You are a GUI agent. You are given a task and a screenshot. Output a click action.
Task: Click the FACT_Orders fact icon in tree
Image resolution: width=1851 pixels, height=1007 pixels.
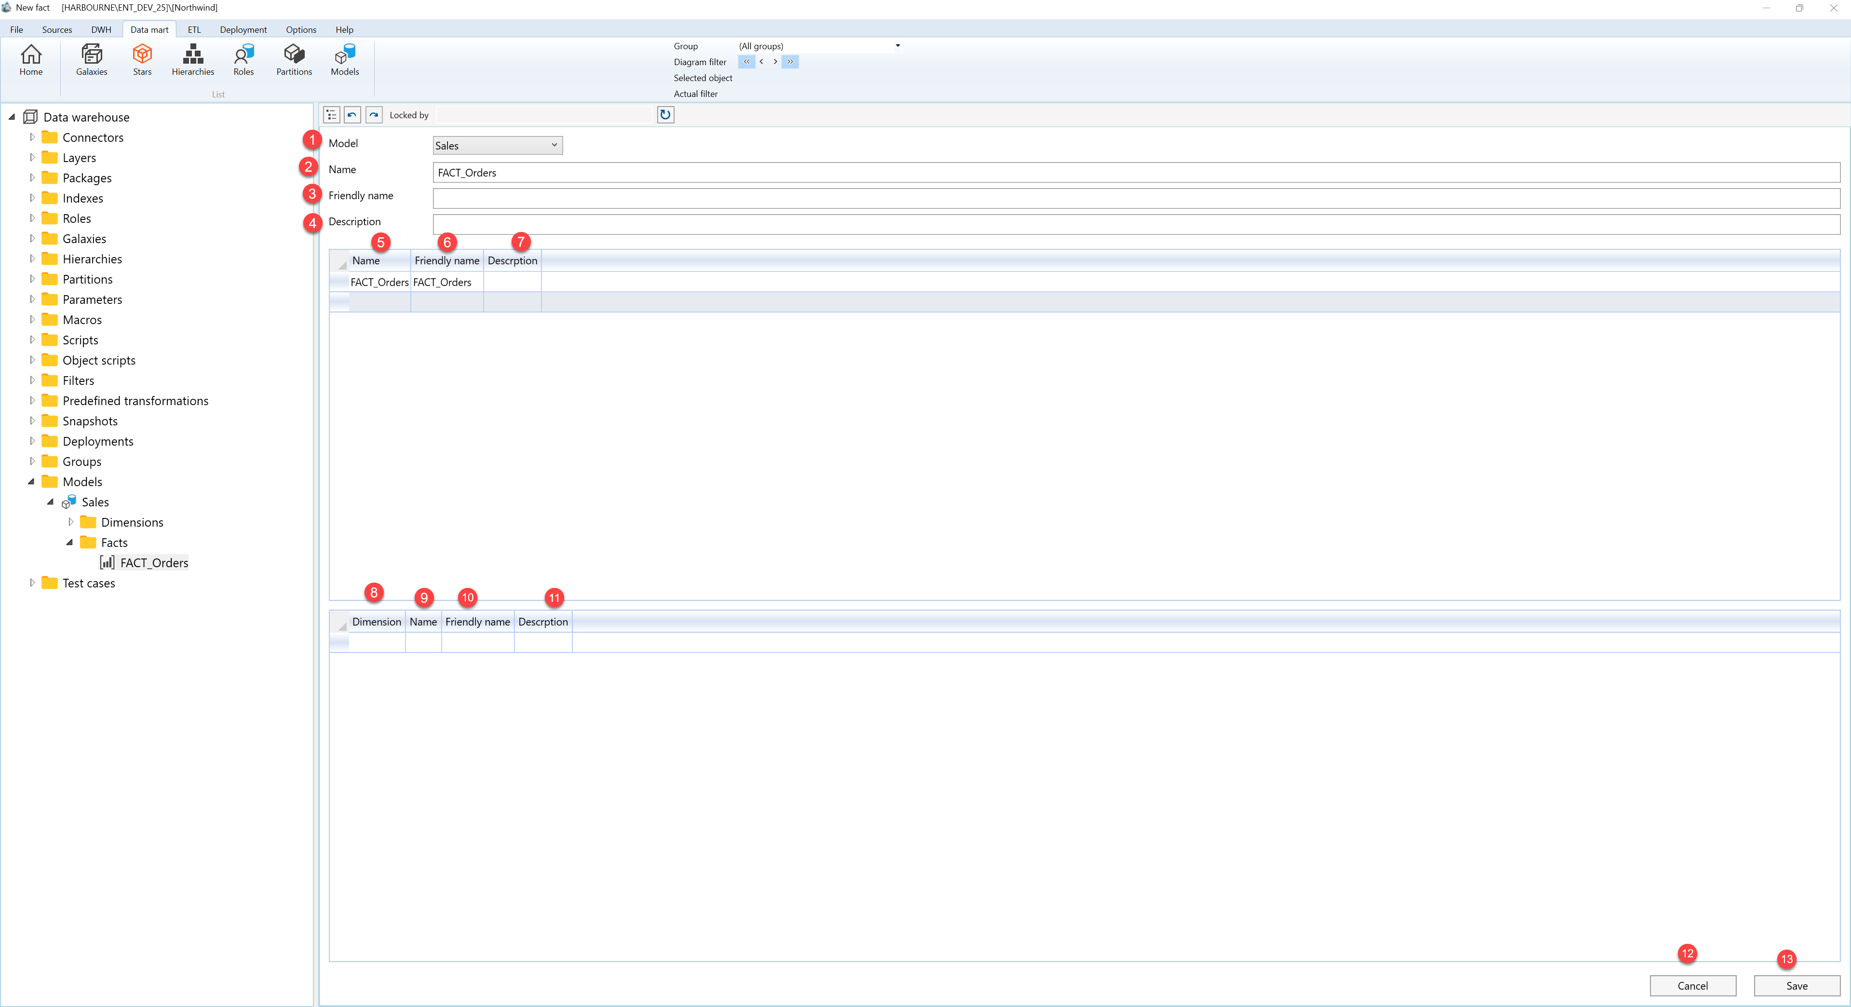point(107,562)
